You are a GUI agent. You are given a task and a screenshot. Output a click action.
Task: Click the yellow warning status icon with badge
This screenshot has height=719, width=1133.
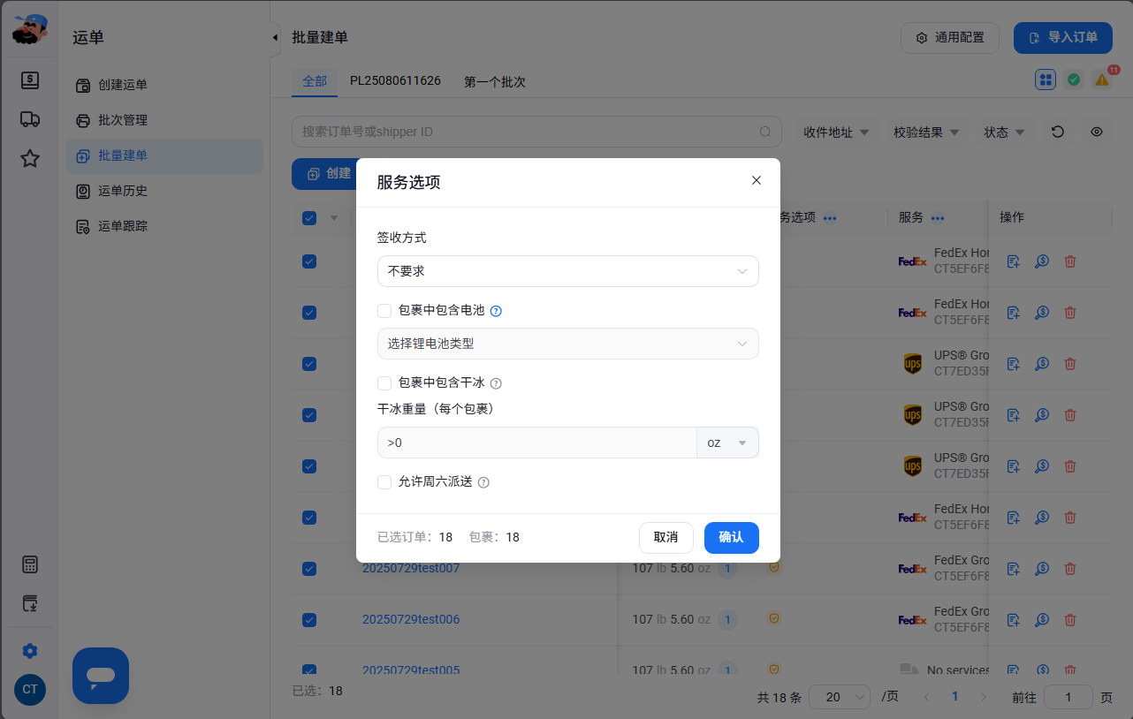coord(1102,79)
